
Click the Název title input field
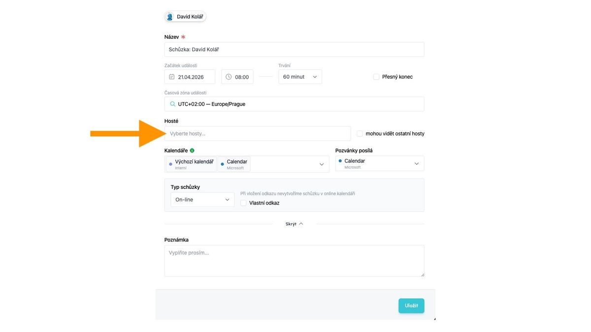(294, 50)
